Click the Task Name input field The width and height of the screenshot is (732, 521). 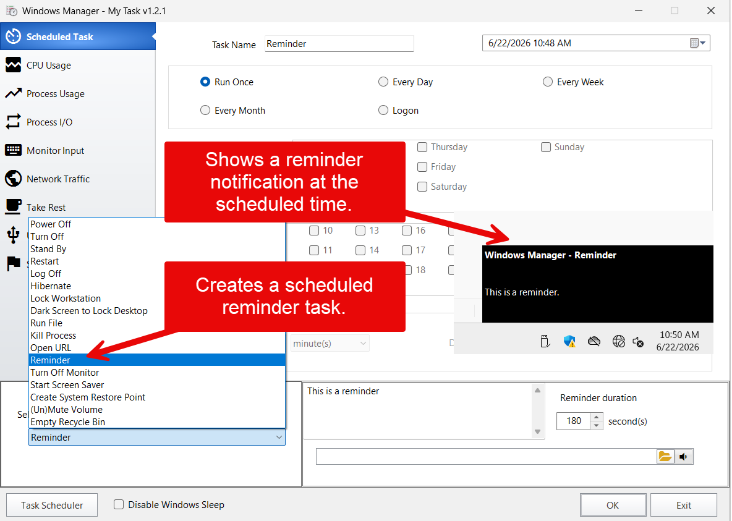tap(339, 44)
